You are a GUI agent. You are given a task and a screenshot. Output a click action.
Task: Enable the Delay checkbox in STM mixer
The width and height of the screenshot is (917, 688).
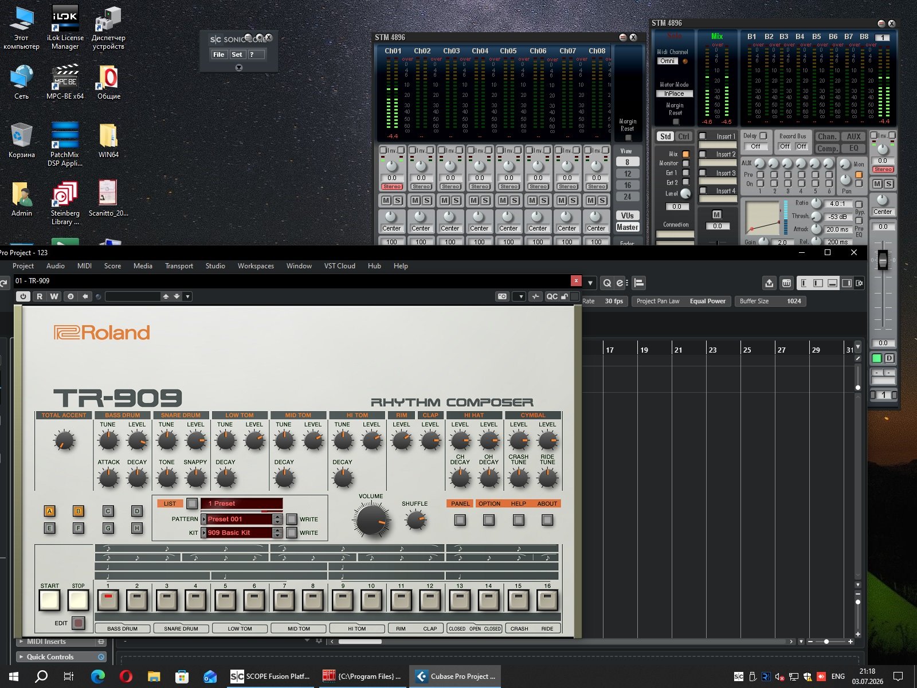point(763,136)
